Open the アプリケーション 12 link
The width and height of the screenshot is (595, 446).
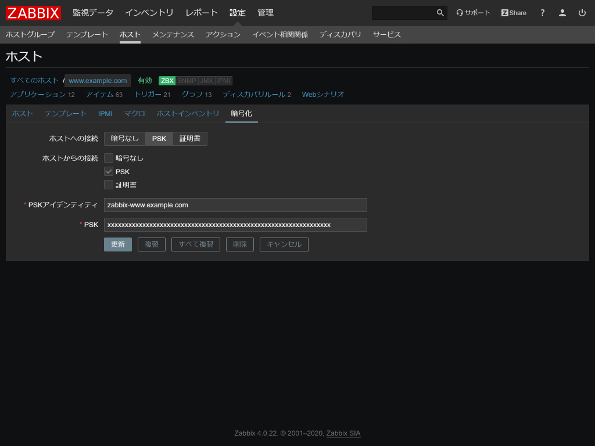point(42,95)
